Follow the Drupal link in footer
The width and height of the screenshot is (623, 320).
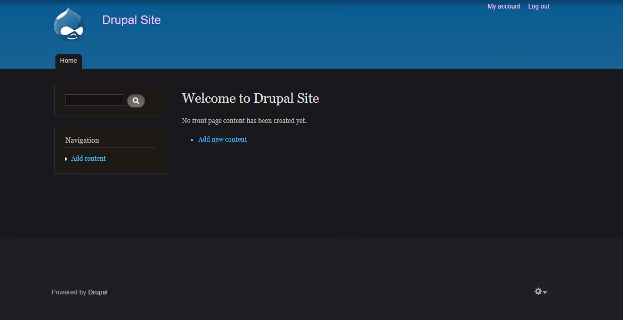[98, 292]
